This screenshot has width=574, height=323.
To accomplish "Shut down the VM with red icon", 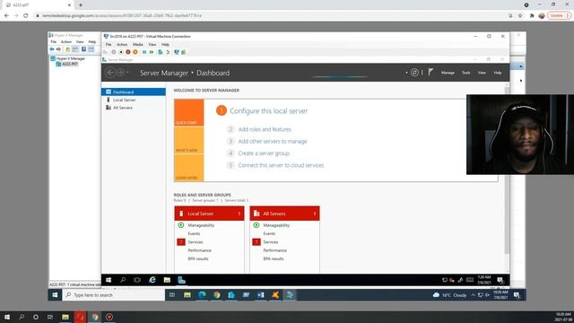I will pos(128,52).
